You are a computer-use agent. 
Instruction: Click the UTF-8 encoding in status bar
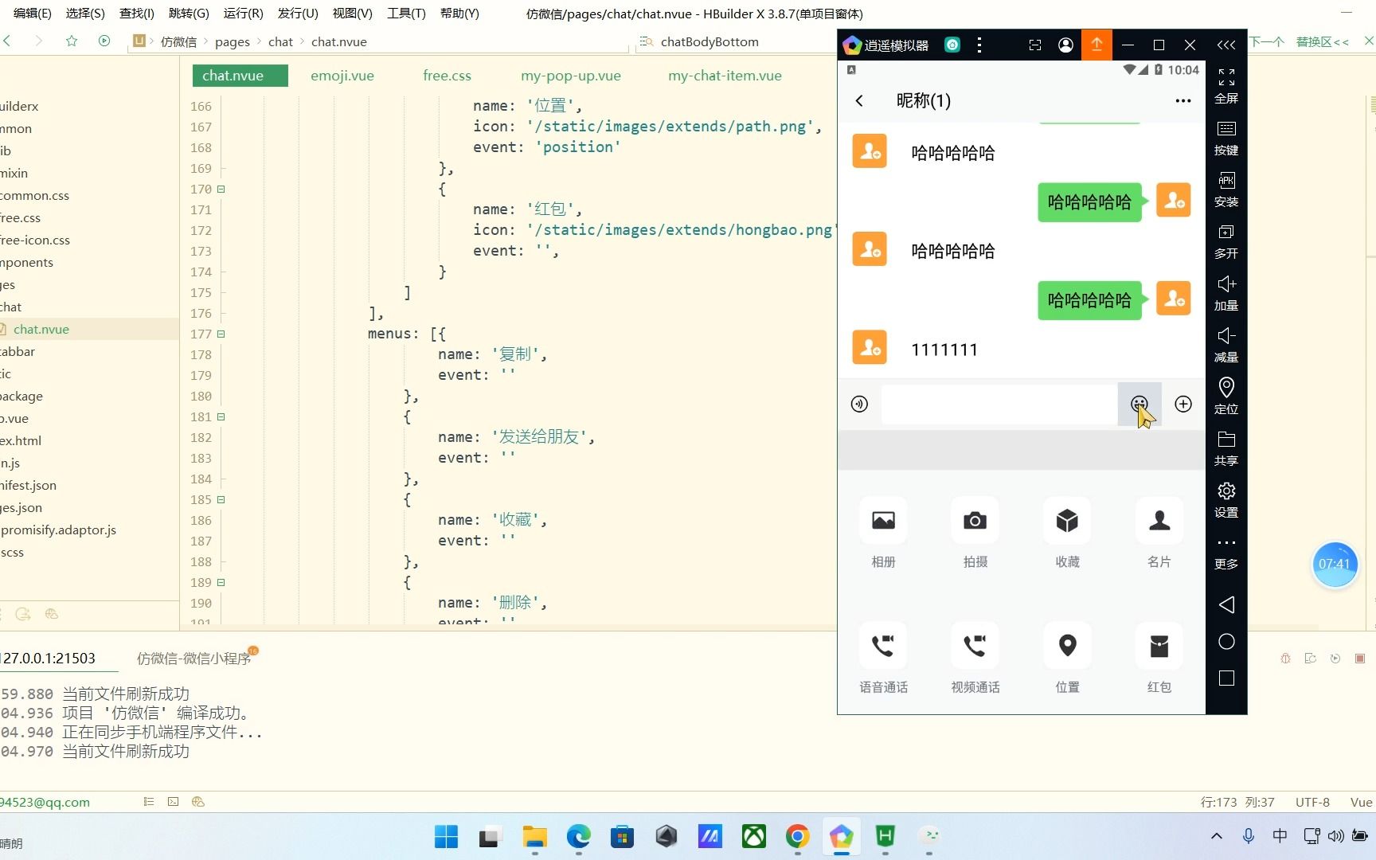[x=1312, y=802]
